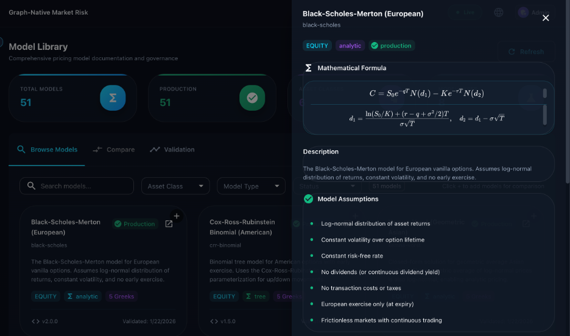
Task: Click analytic tag on Black-Scholes-Merton card
Action: tap(83, 296)
